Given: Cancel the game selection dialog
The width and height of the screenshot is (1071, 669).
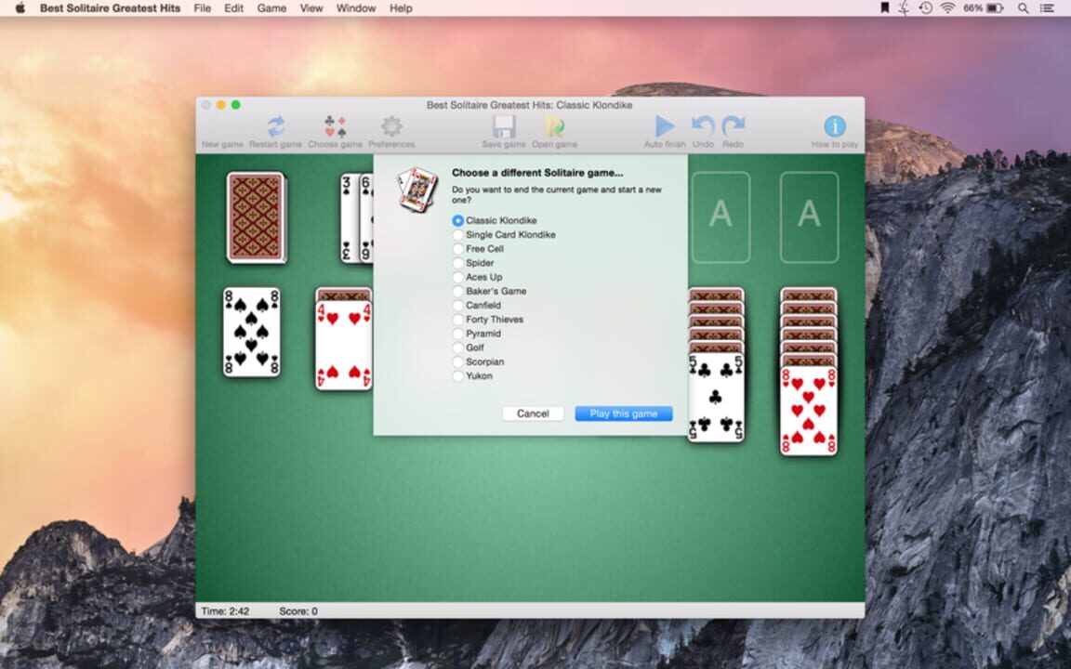Looking at the screenshot, I should pyautogui.click(x=533, y=413).
